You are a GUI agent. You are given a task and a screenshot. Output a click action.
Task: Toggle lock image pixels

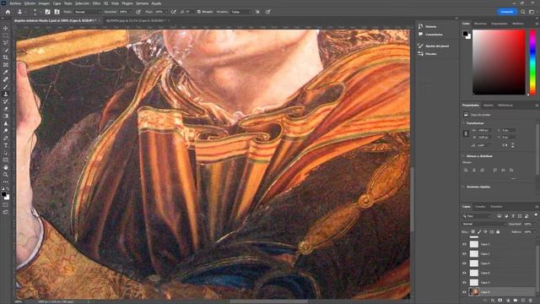[479, 232]
